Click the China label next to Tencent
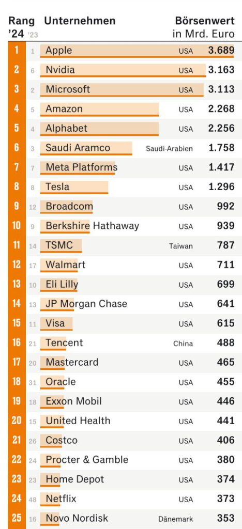Screen dimensions: 242x529 pyautogui.click(x=183, y=344)
